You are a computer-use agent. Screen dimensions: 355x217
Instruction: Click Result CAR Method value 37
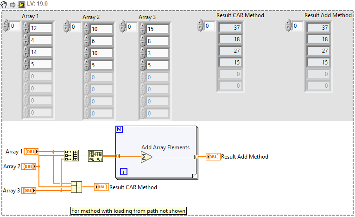pyautogui.click(x=230, y=28)
